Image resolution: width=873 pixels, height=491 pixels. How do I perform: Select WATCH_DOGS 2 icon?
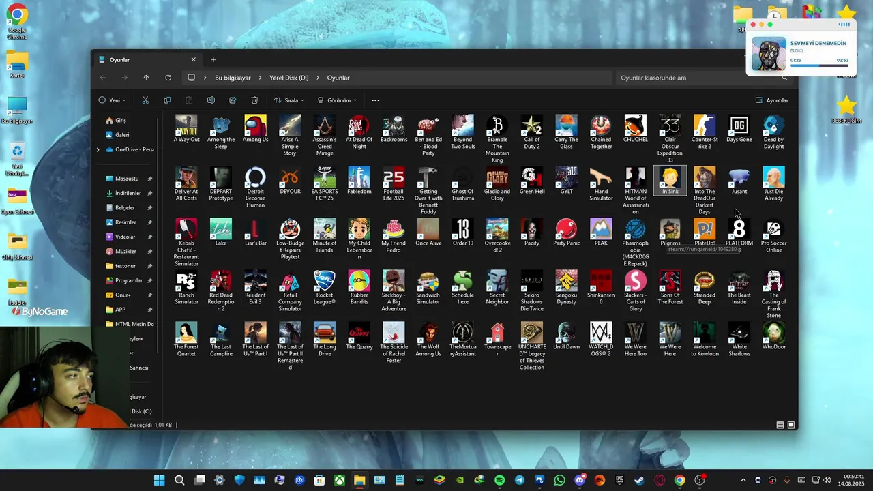601,340
